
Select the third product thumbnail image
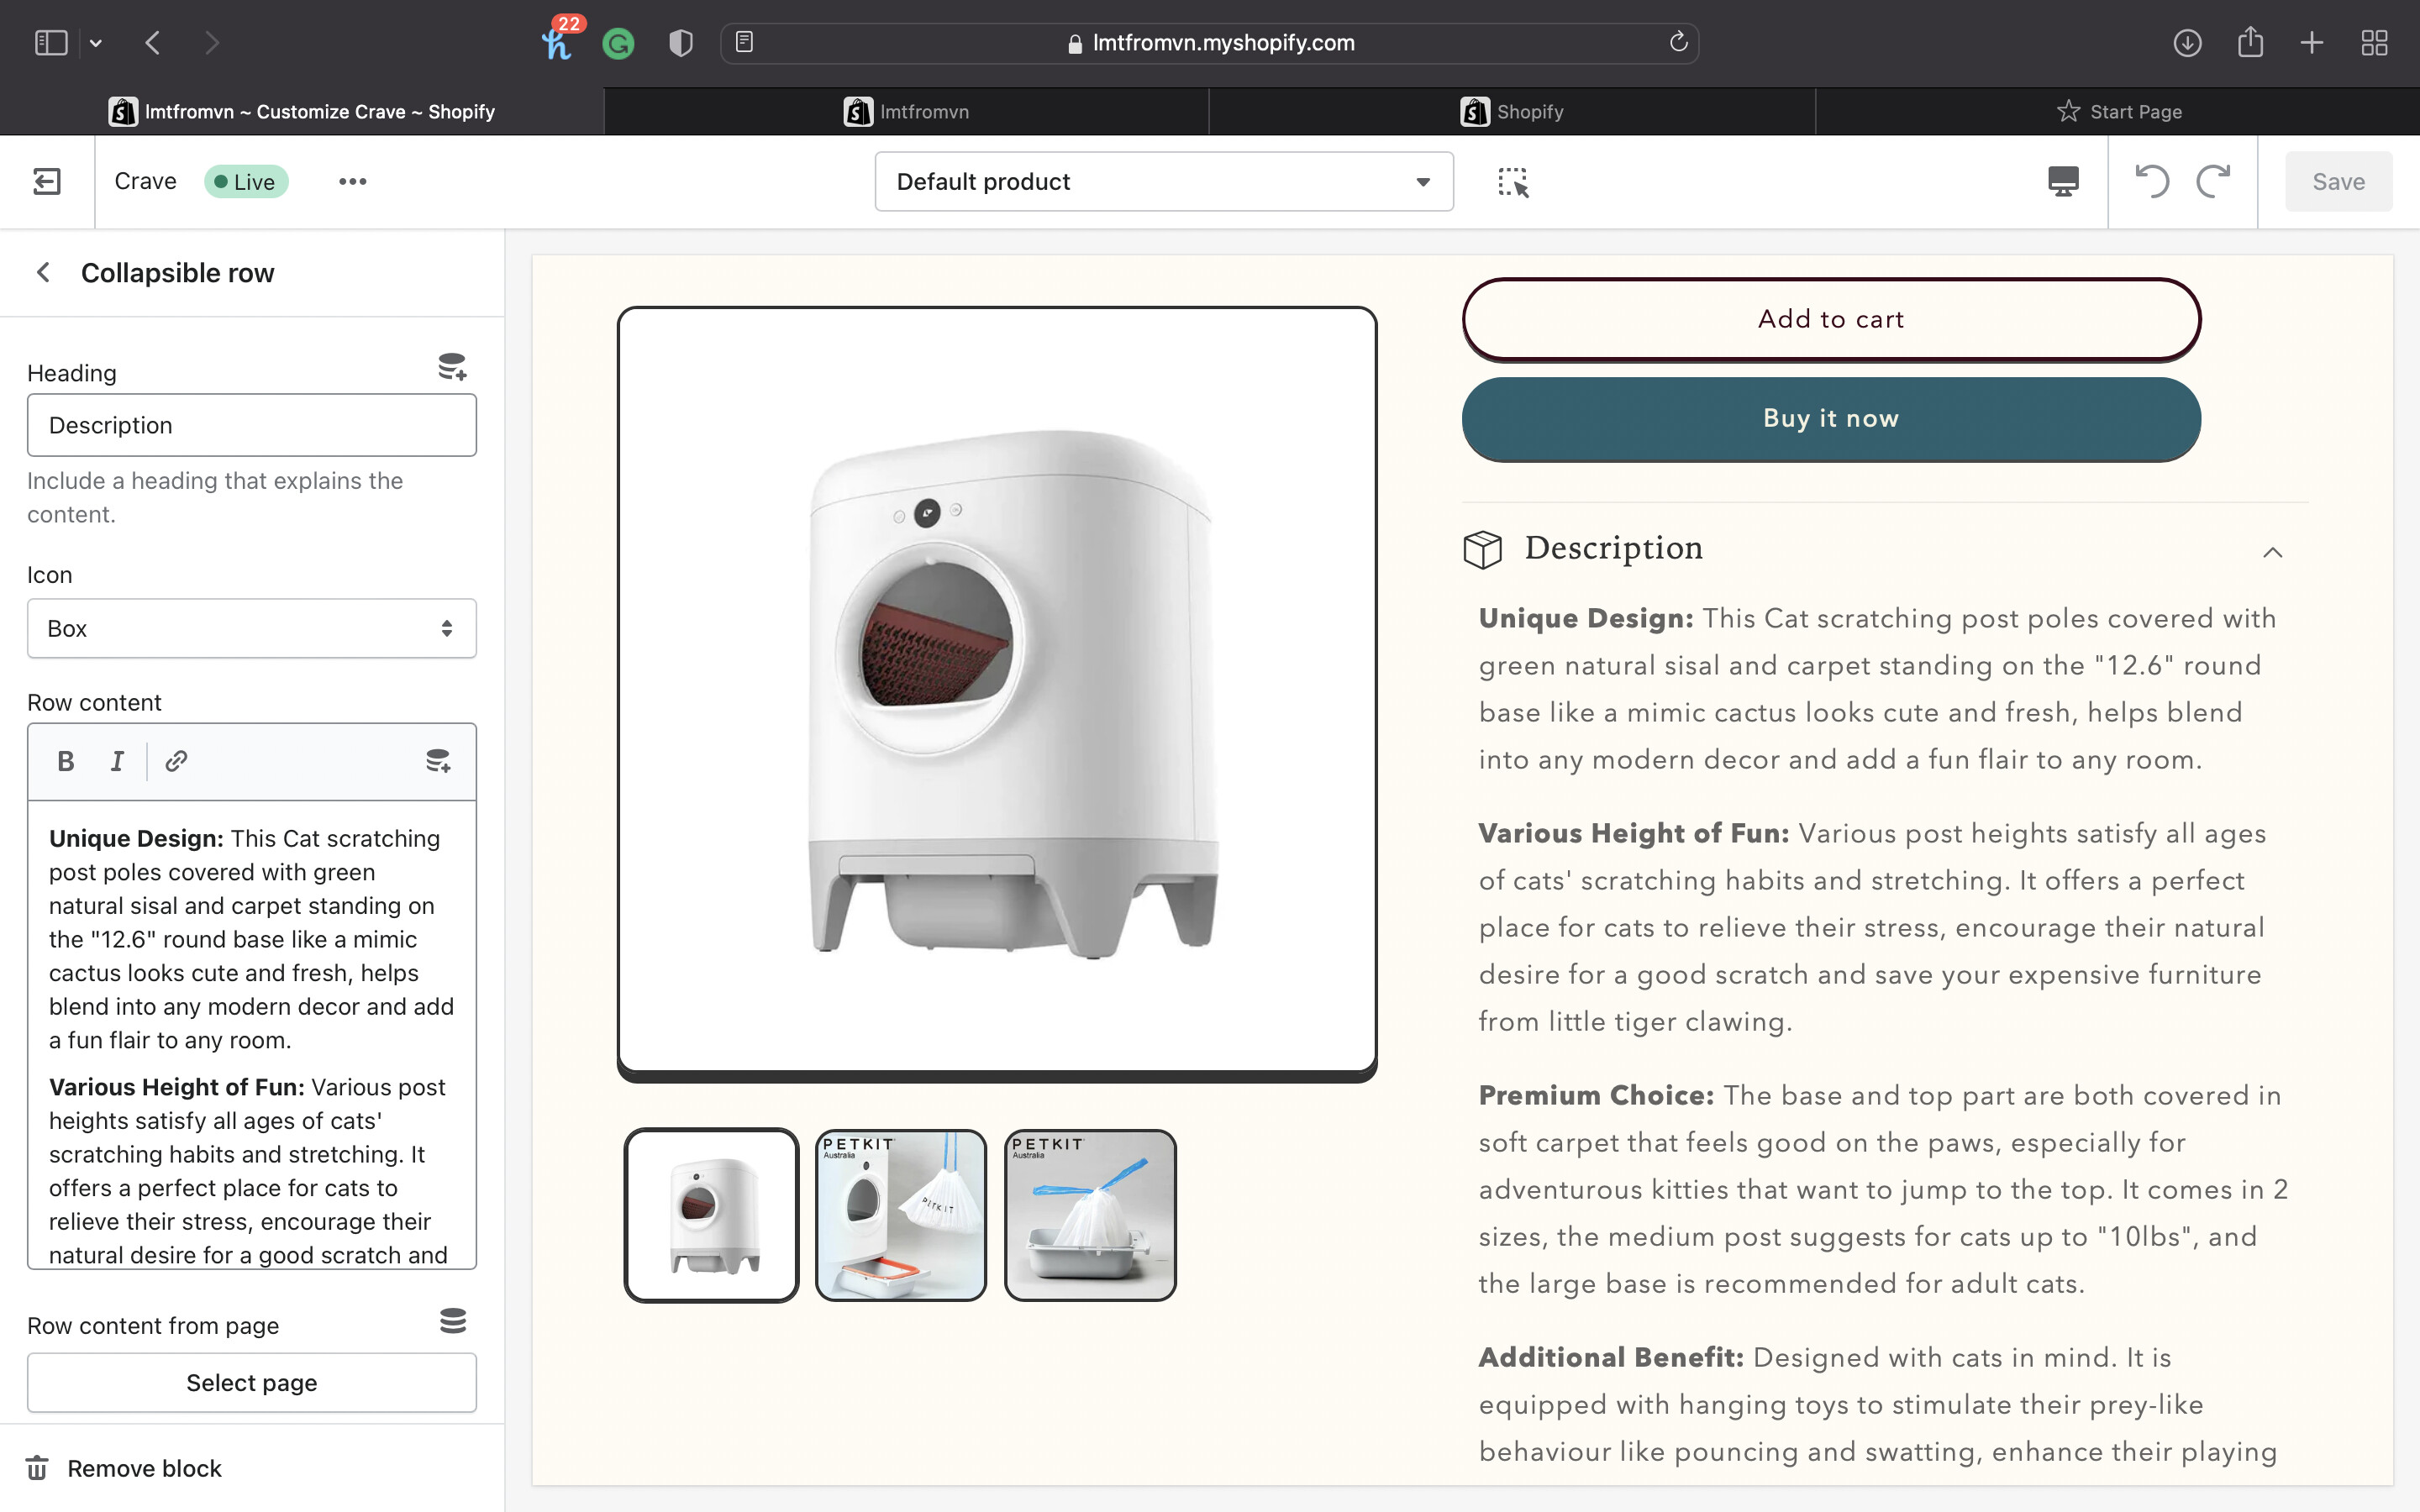[x=1090, y=1215]
